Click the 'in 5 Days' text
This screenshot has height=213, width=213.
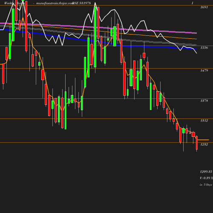(206, 185)
